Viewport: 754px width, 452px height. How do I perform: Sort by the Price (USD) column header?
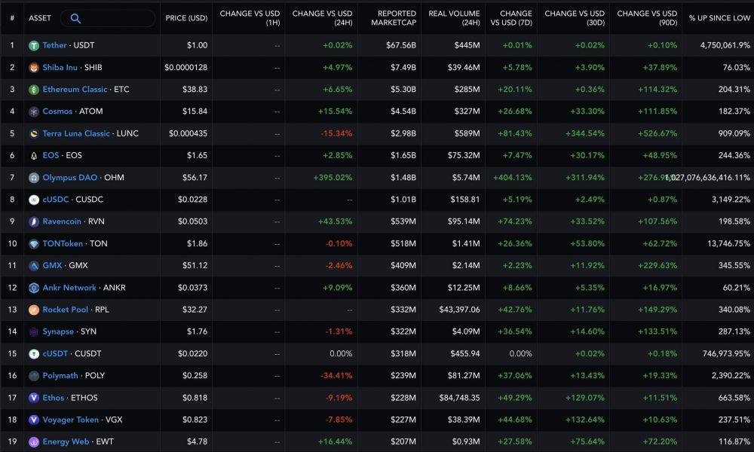coord(186,18)
